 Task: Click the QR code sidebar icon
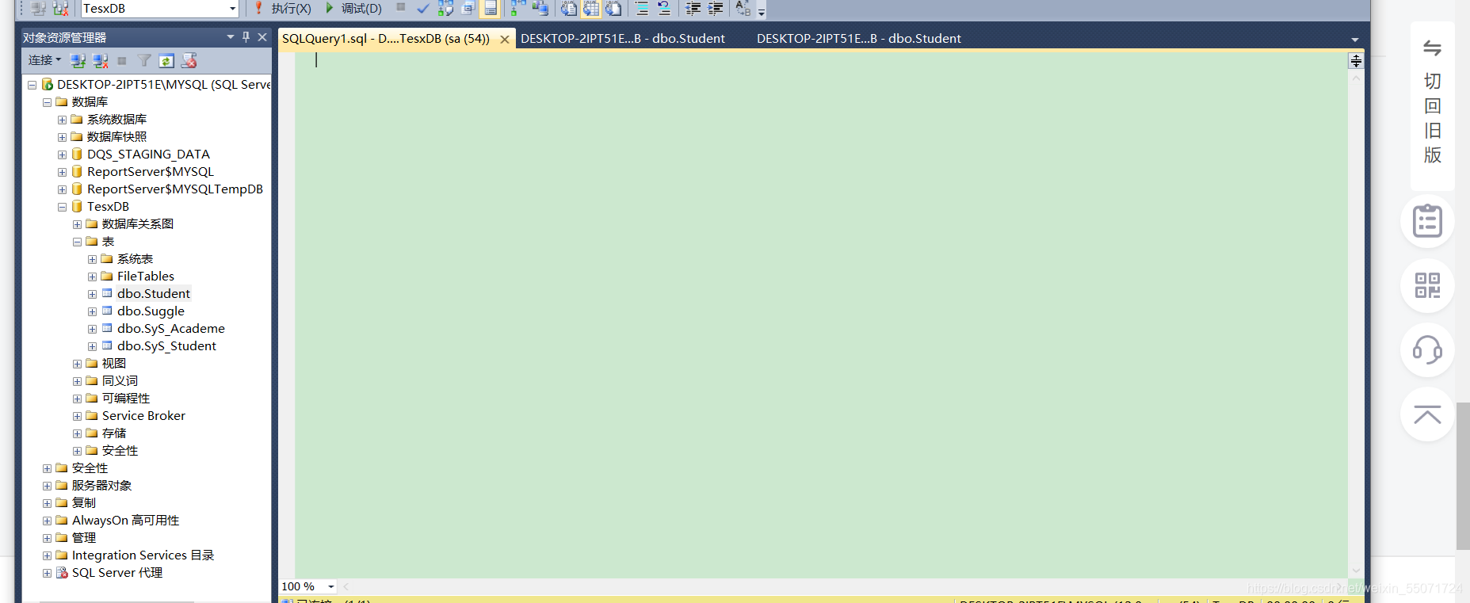(1427, 285)
